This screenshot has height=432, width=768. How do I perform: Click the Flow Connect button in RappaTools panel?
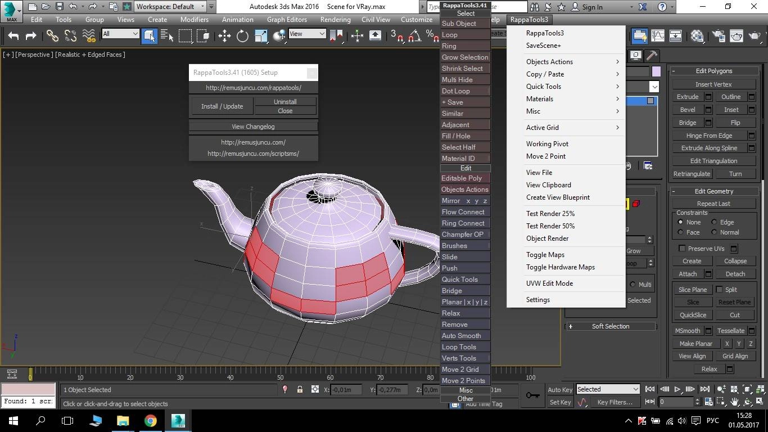click(465, 212)
